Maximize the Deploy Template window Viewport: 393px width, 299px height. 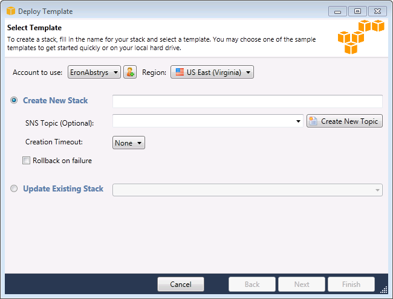point(358,11)
